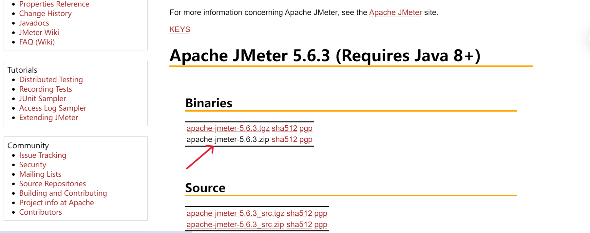Download apache-jmeter-5.6.3_src.tgz source archive
Viewport: 590px width, 233px height.
[235, 213]
